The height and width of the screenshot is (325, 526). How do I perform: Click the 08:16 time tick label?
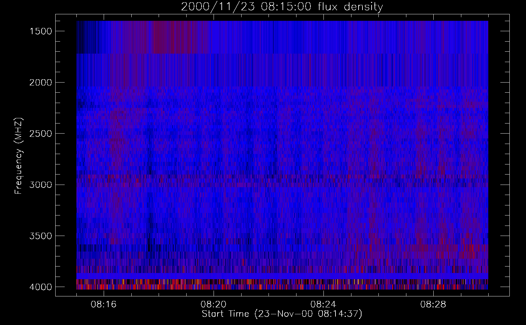[x=104, y=305]
